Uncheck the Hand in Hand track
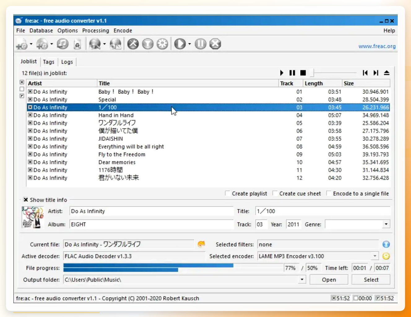The image size is (411, 317). [x=30, y=115]
